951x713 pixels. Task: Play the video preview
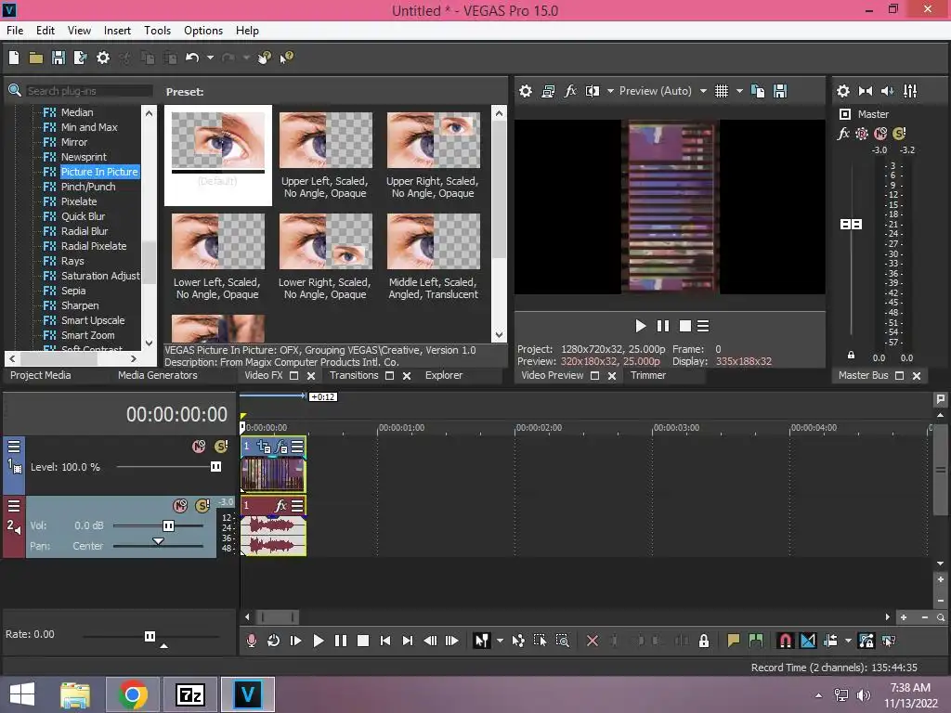[x=641, y=326]
